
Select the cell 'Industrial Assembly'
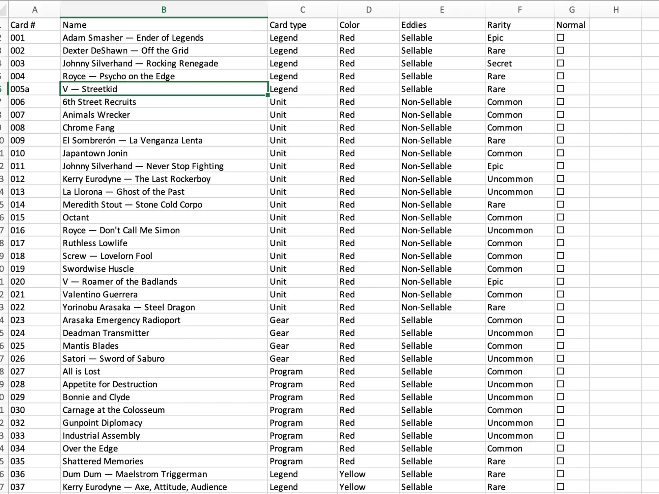click(x=164, y=436)
